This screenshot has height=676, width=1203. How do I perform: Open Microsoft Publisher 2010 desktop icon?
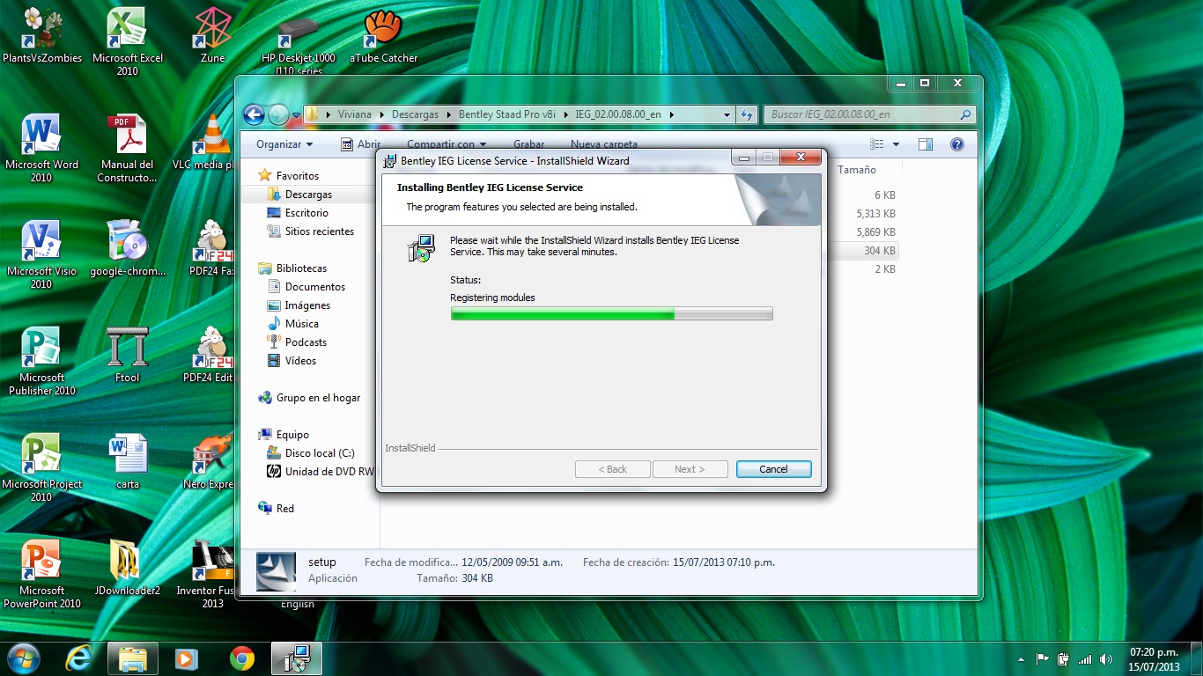[41, 361]
